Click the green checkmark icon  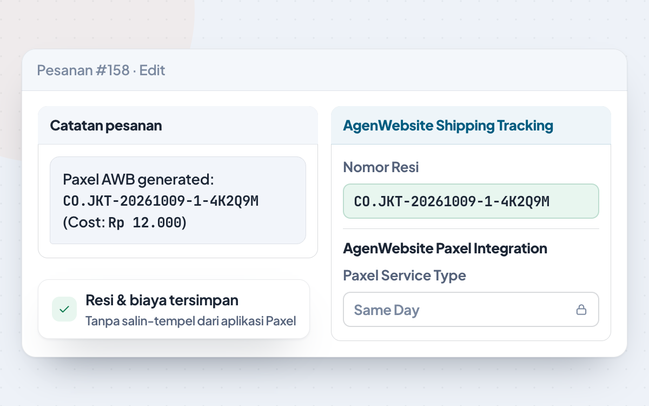click(x=64, y=309)
